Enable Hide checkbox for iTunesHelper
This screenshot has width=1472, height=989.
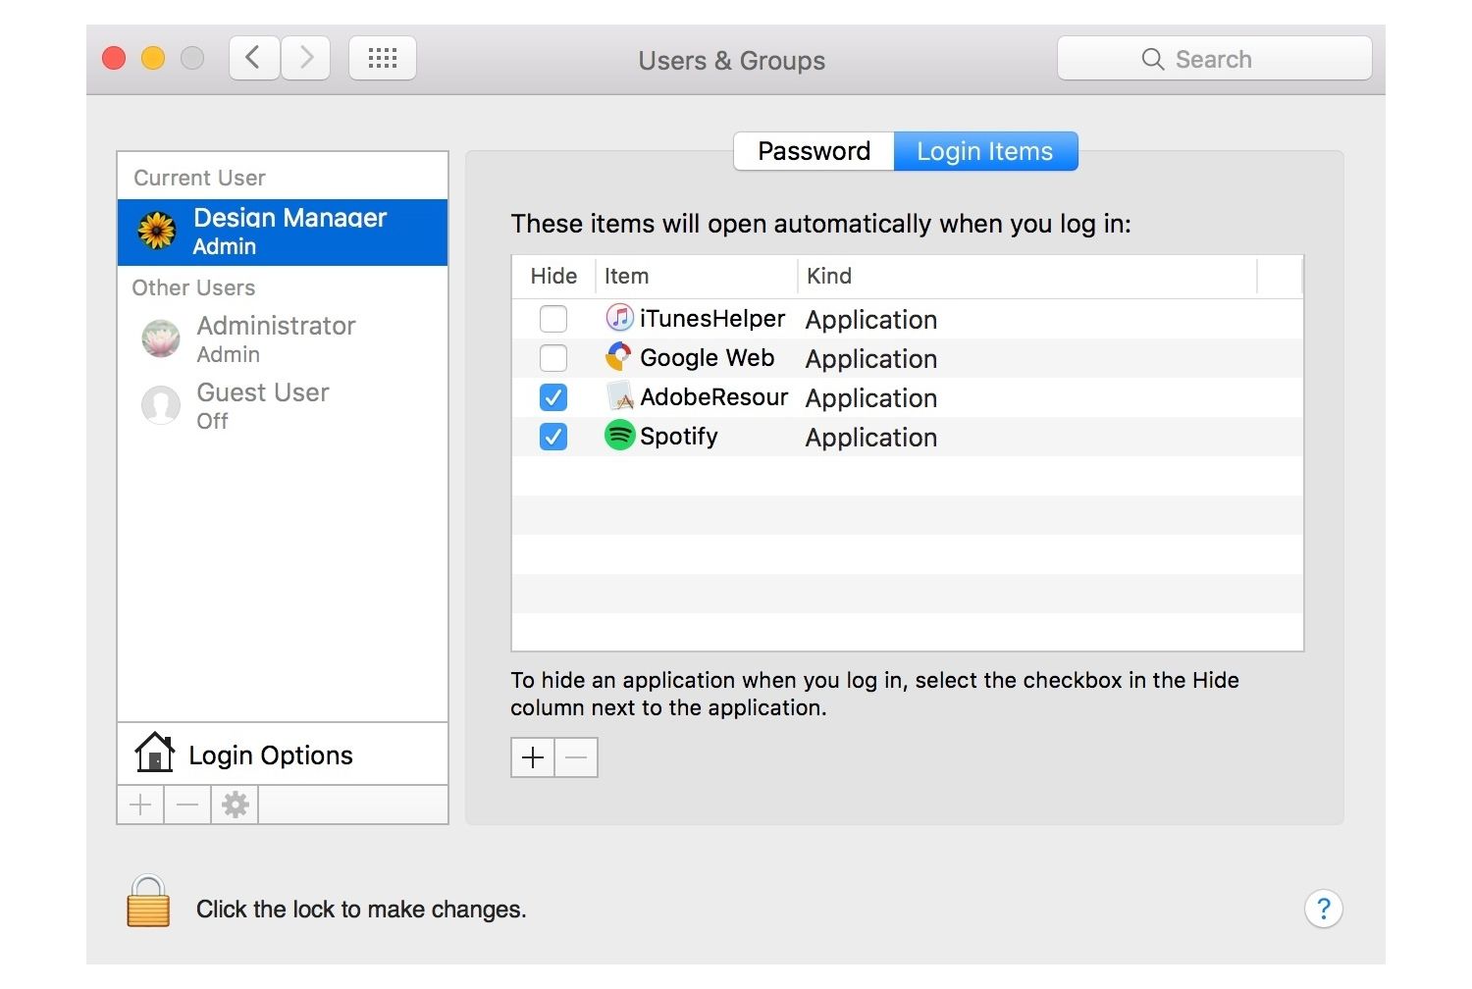(553, 319)
